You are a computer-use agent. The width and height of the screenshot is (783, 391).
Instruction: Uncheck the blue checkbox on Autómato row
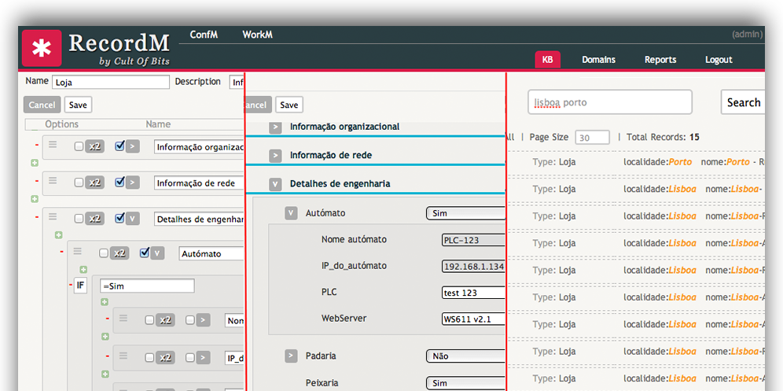pyautogui.click(x=145, y=253)
